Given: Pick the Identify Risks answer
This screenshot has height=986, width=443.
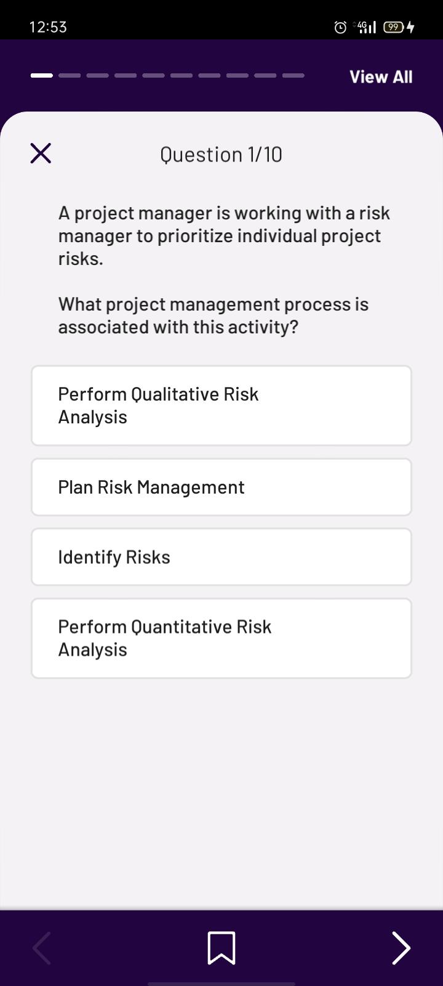Looking at the screenshot, I should coord(221,557).
